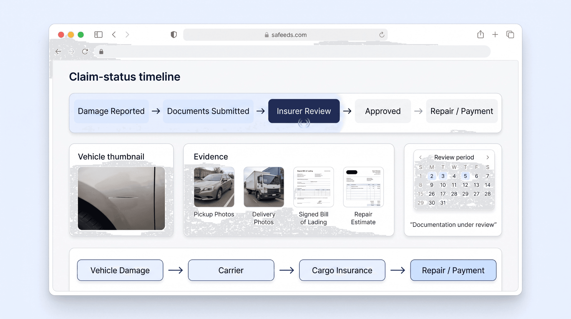Open the Share icon in toolbar
571x319 pixels.
tap(480, 34)
